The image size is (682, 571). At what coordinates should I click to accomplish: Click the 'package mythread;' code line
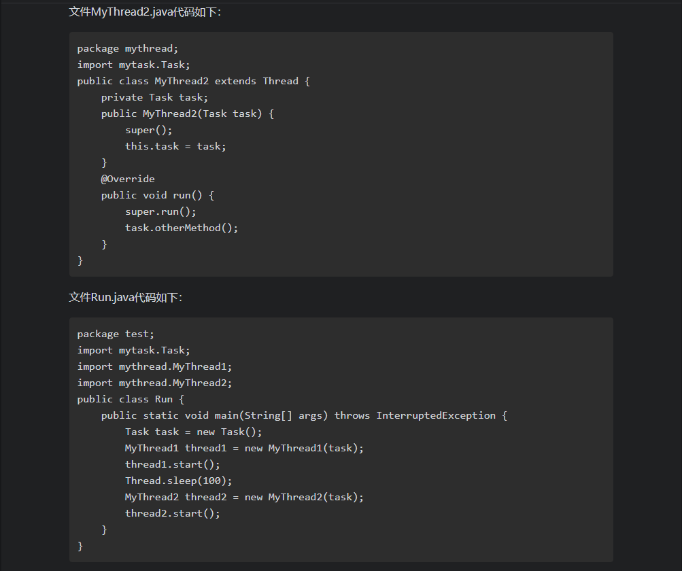(127, 48)
